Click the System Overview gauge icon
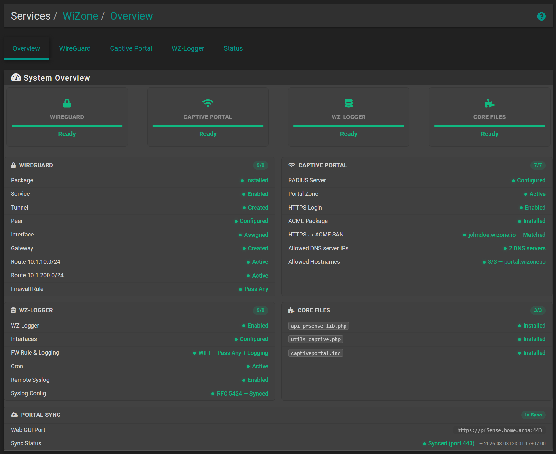556x454 pixels. 16,77
